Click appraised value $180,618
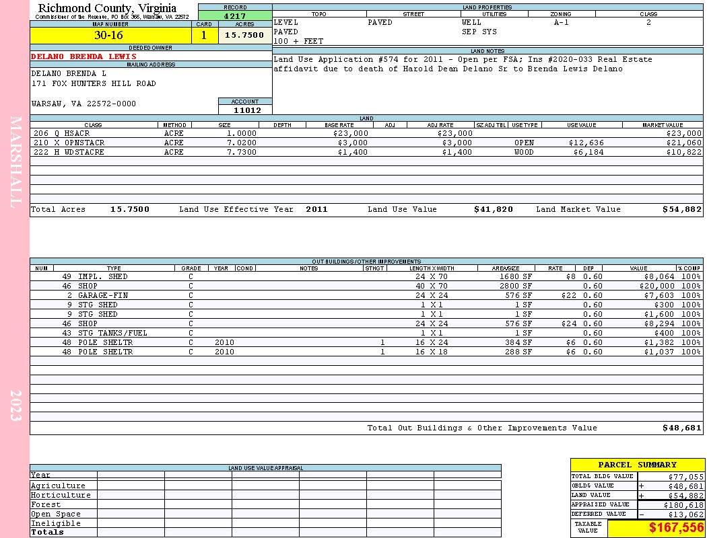This screenshot has width=707, height=538. point(683,505)
